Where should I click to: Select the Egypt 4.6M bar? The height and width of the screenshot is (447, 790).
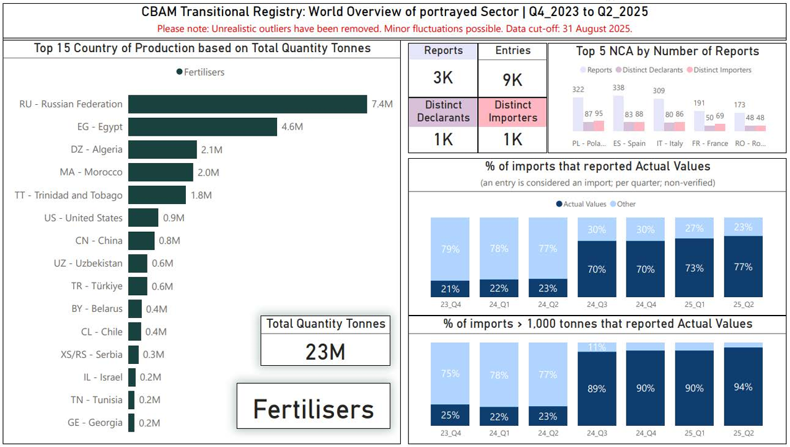[202, 127]
